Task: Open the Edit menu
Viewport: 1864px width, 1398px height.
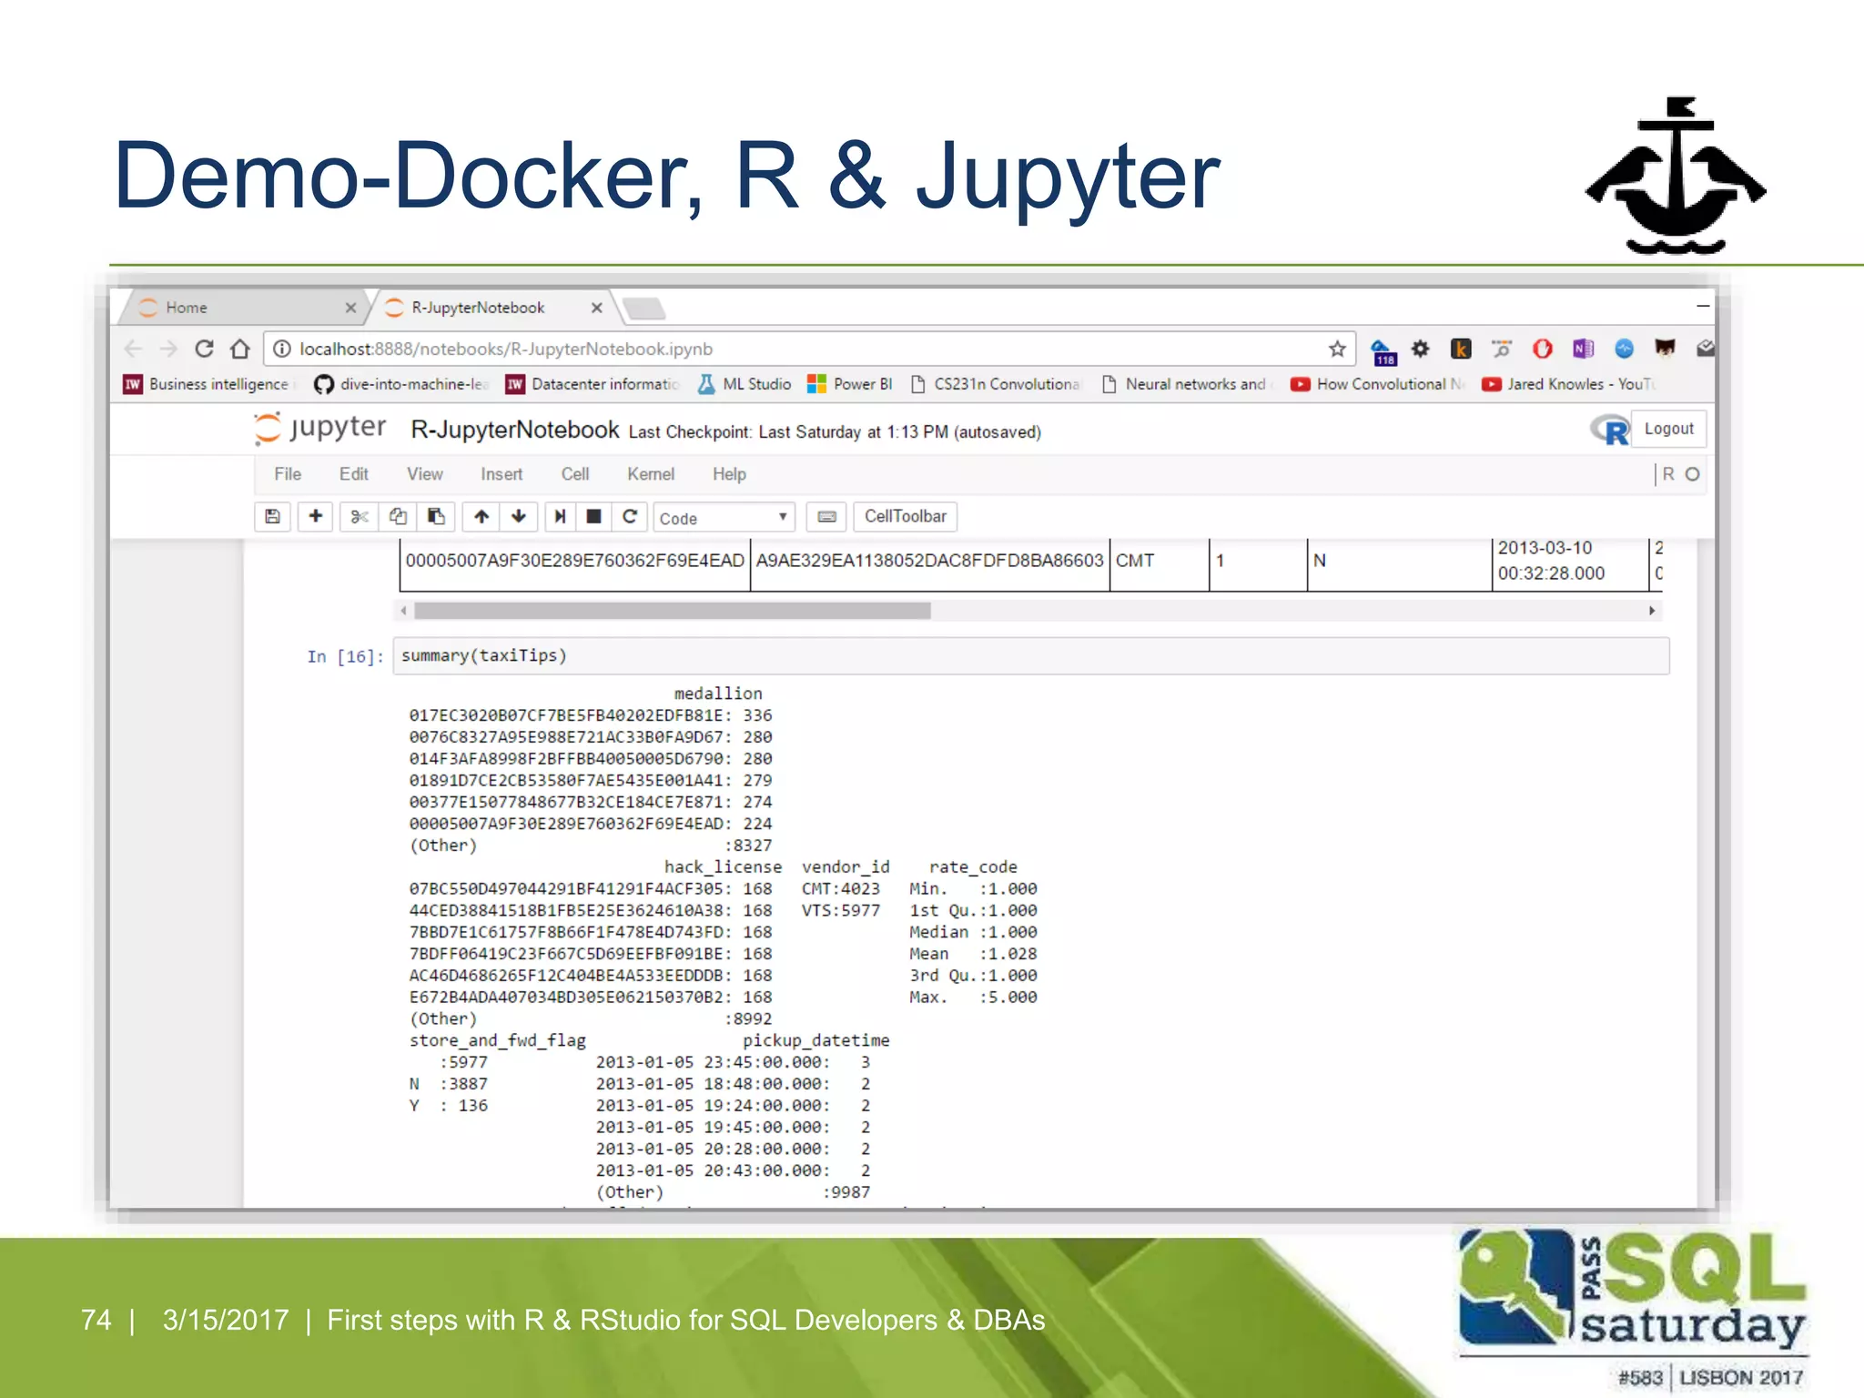Action: pyautogui.click(x=353, y=474)
